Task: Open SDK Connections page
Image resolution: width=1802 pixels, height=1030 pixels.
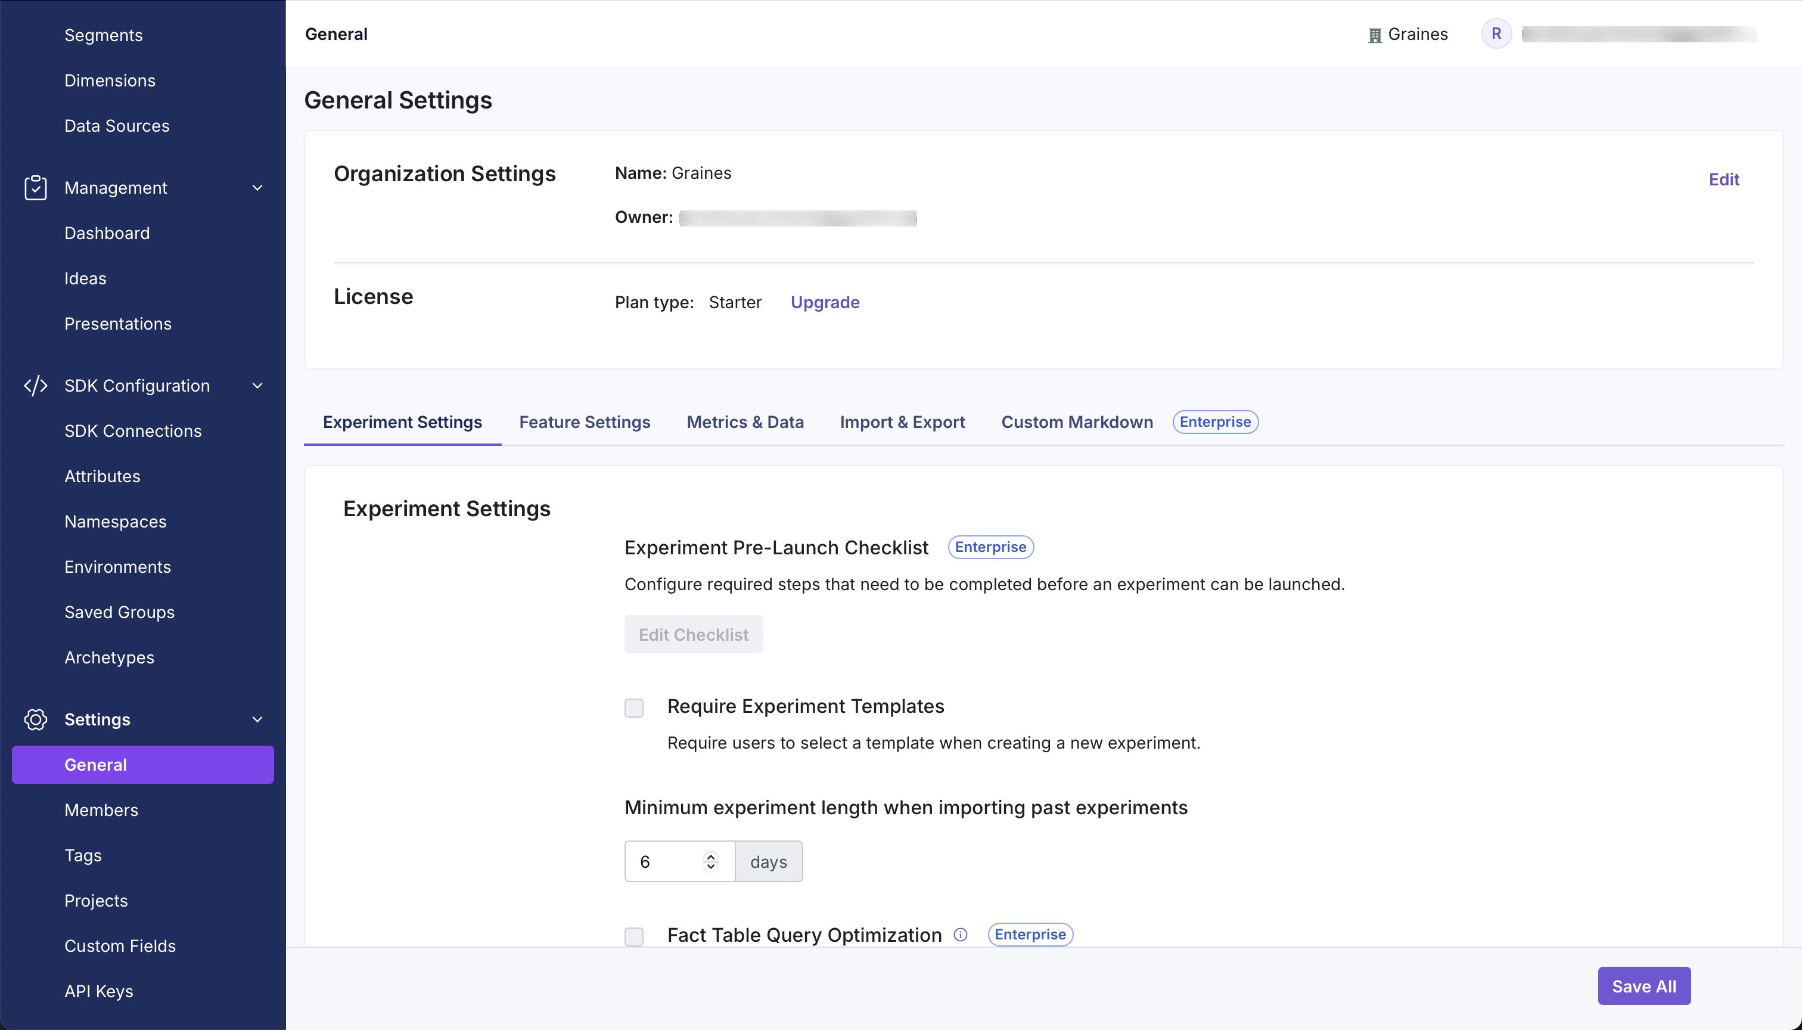Action: click(133, 432)
